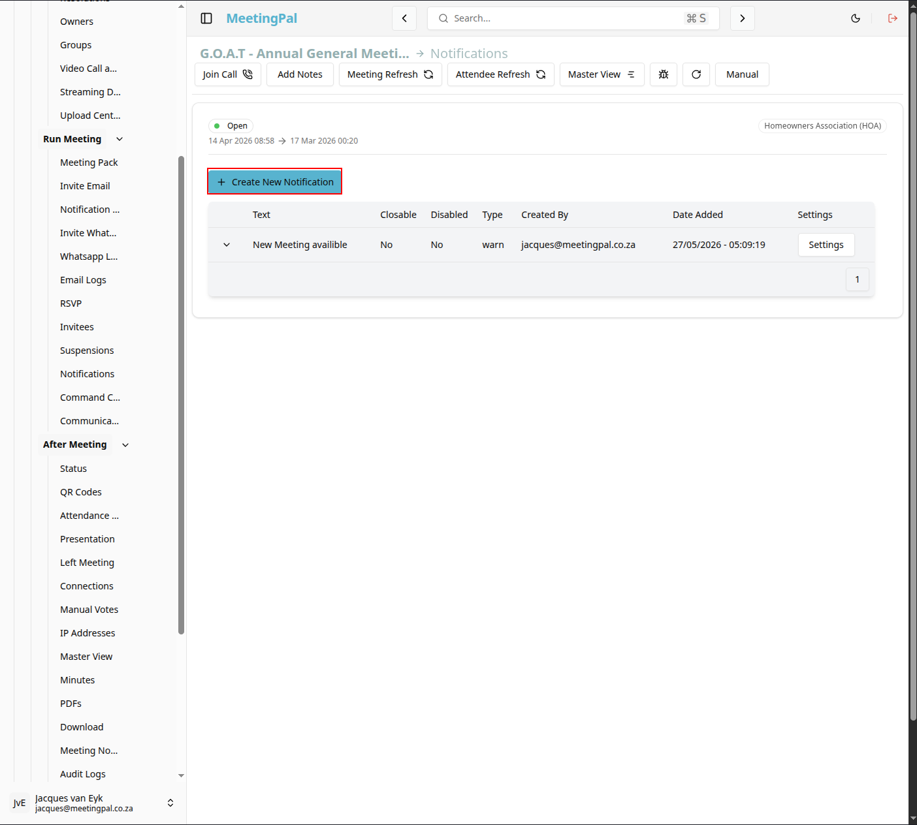Open RSVP in the sidebar

click(x=71, y=304)
